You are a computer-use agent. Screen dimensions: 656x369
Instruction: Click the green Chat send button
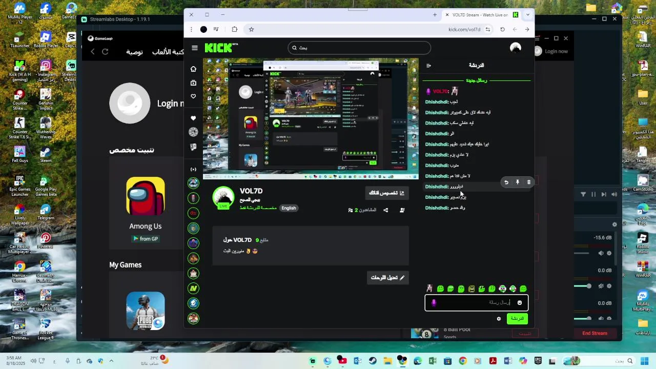pyautogui.click(x=517, y=319)
